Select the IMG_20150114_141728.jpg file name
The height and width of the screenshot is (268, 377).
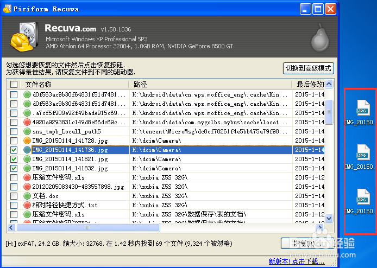pos(70,141)
